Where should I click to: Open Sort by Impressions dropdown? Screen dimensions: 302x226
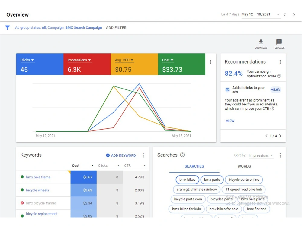[261, 155]
